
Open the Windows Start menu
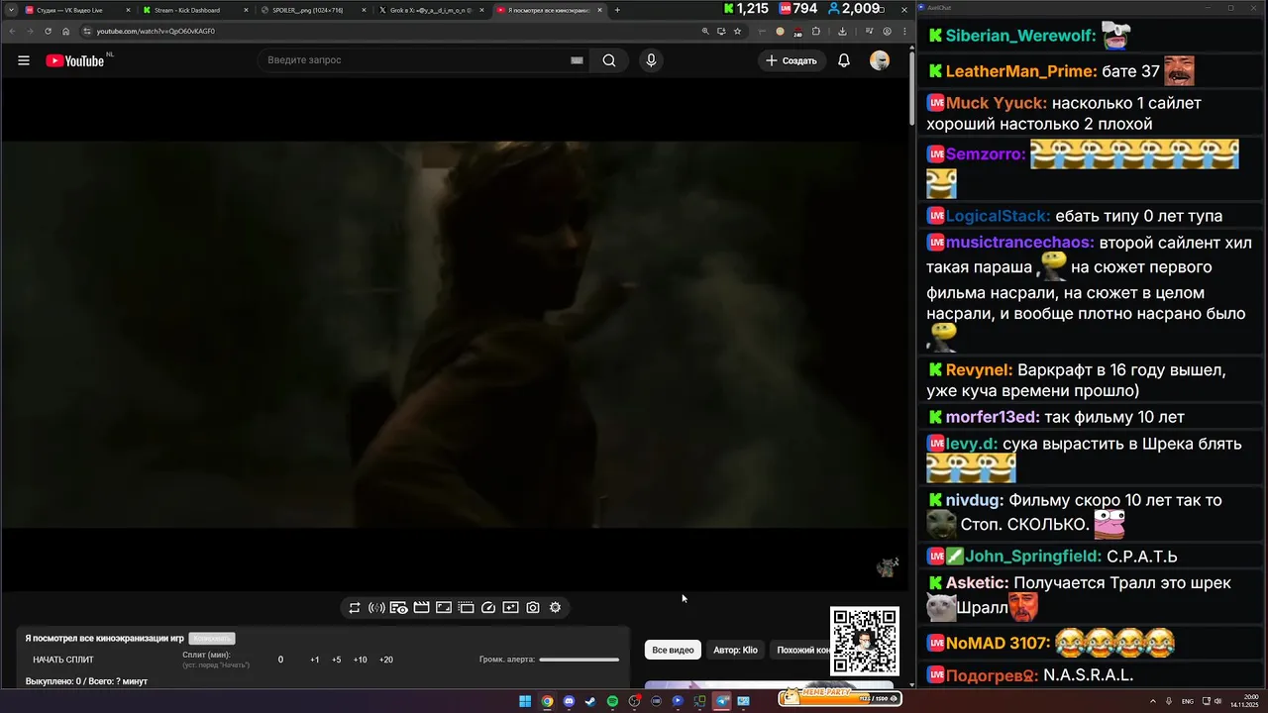(x=525, y=701)
